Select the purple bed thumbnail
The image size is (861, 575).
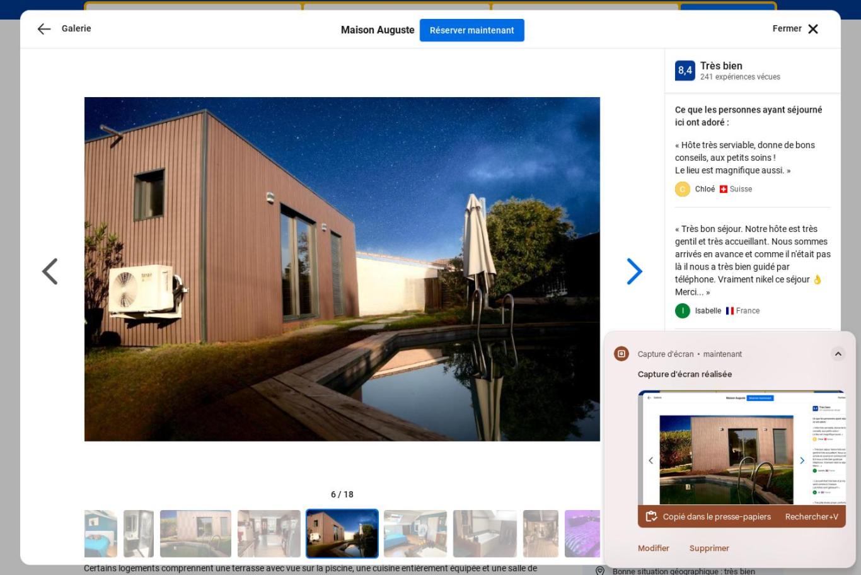pyautogui.click(x=582, y=533)
